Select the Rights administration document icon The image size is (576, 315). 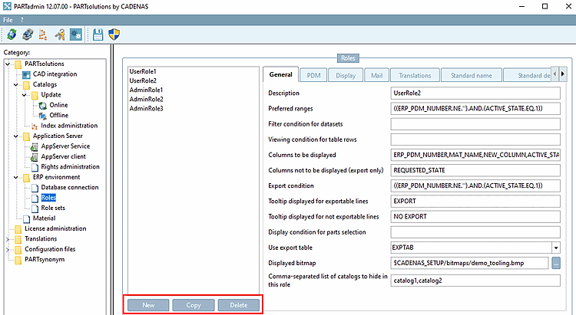pyautogui.click(x=35, y=167)
